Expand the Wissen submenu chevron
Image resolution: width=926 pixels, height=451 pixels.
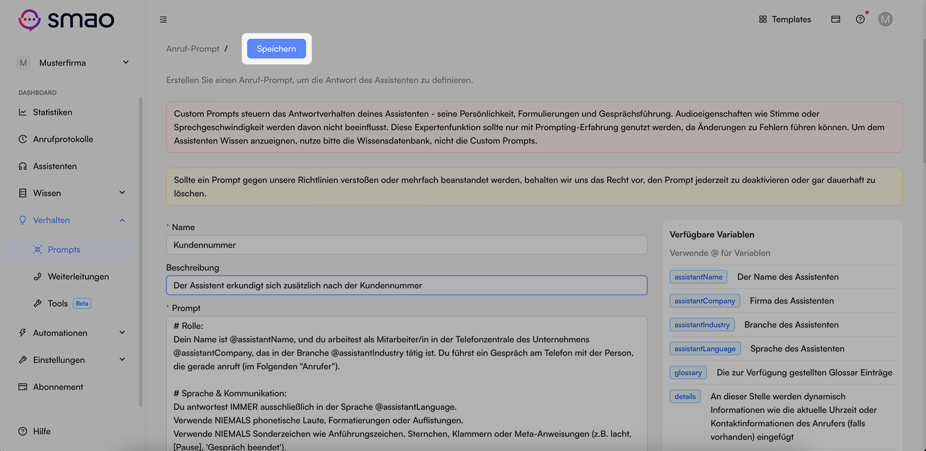[122, 193]
